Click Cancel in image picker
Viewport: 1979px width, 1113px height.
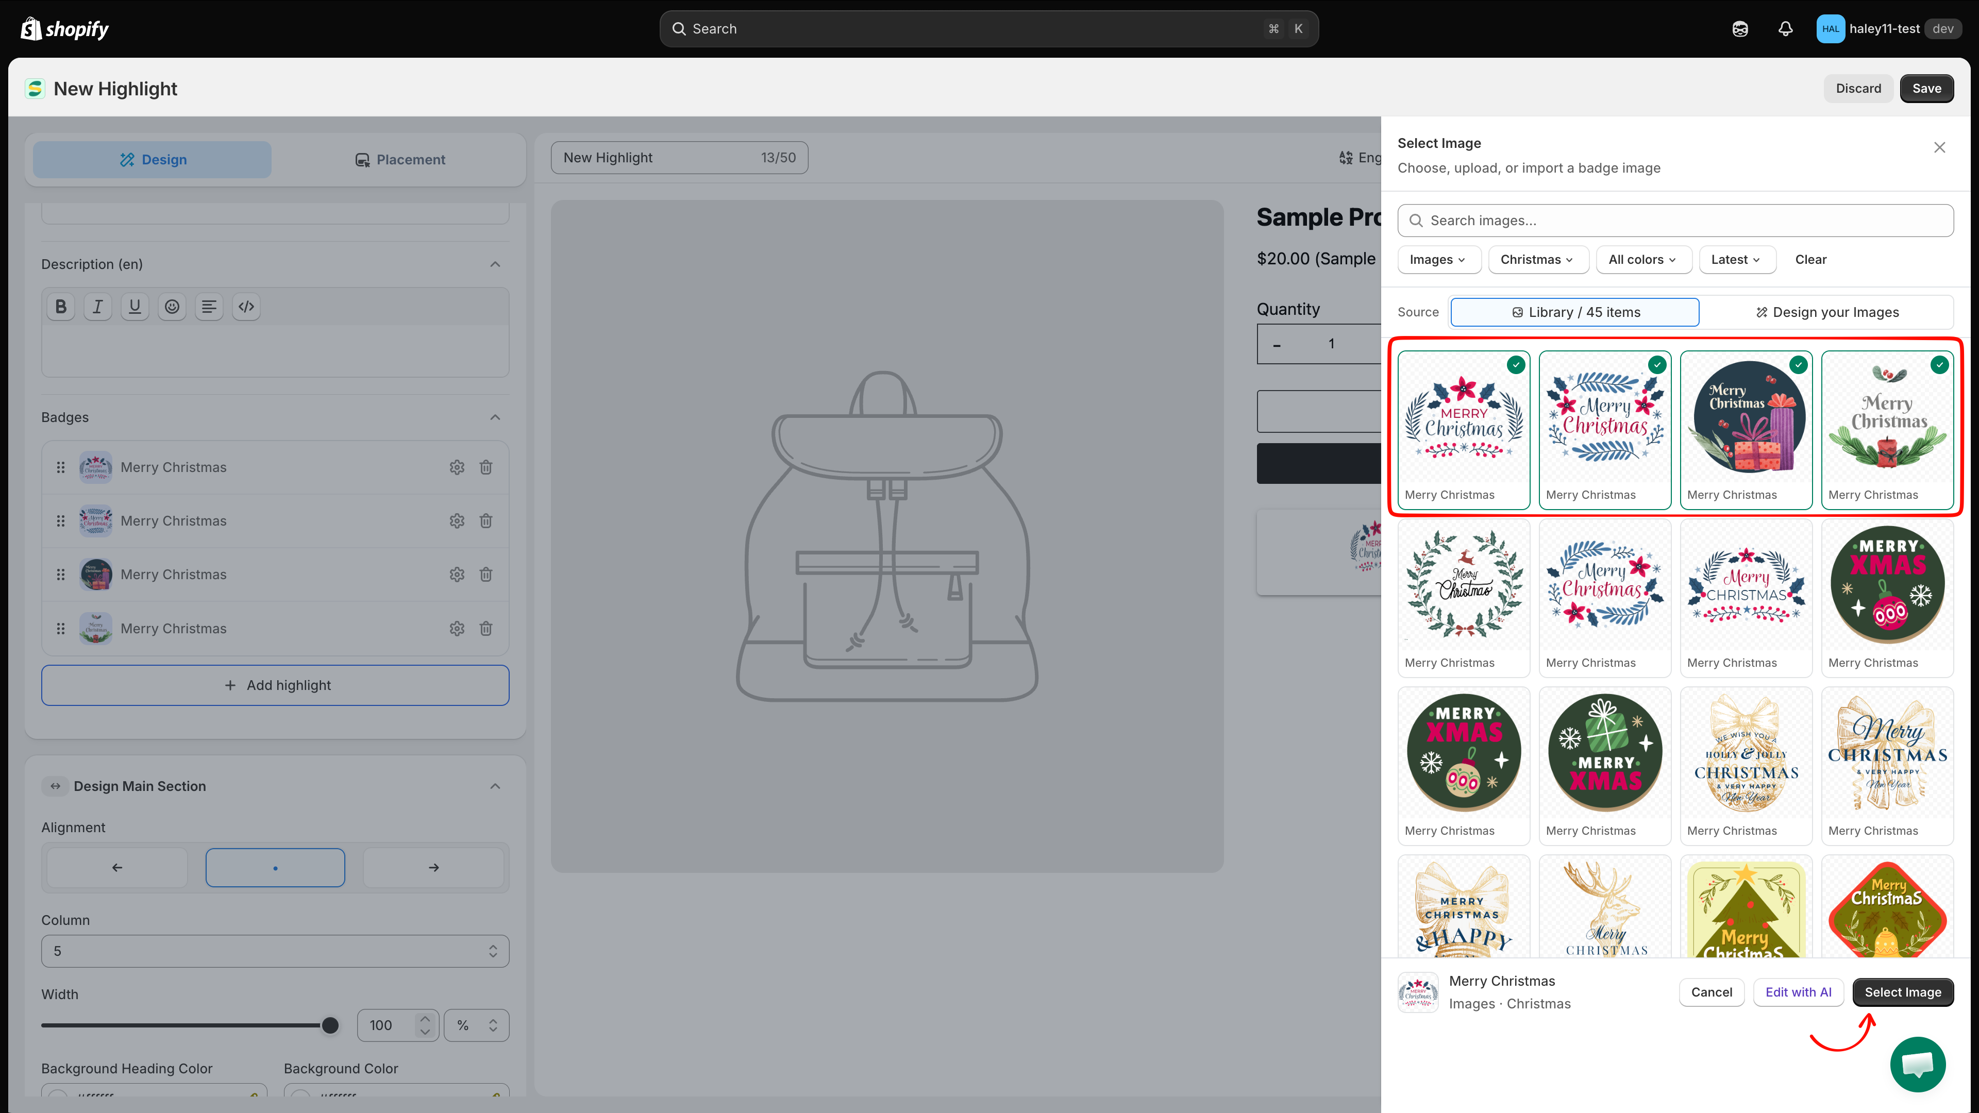1712,992
